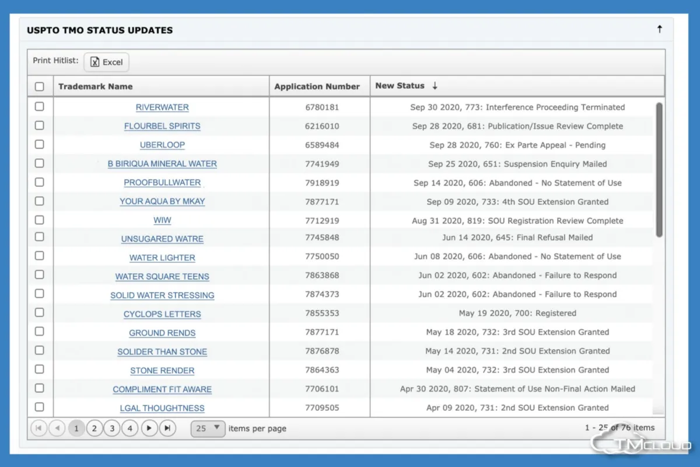The image size is (700, 467).
Task: Open the B BIRIQUA MINERAL WATER link
Action: (x=162, y=164)
